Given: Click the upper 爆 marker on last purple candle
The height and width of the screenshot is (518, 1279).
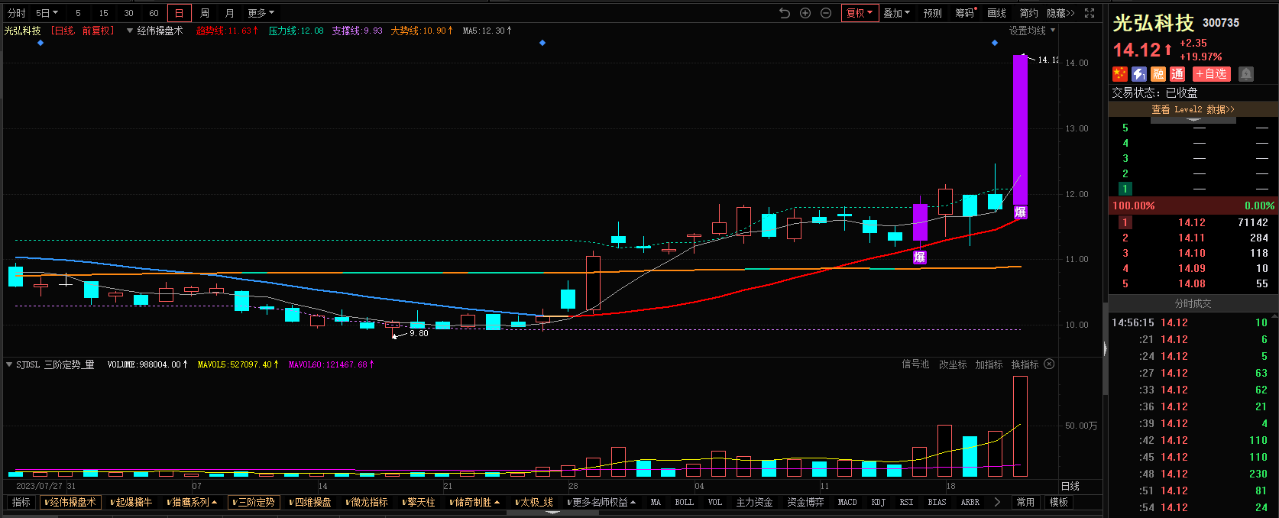Looking at the screenshot, I should (1020, 212).
